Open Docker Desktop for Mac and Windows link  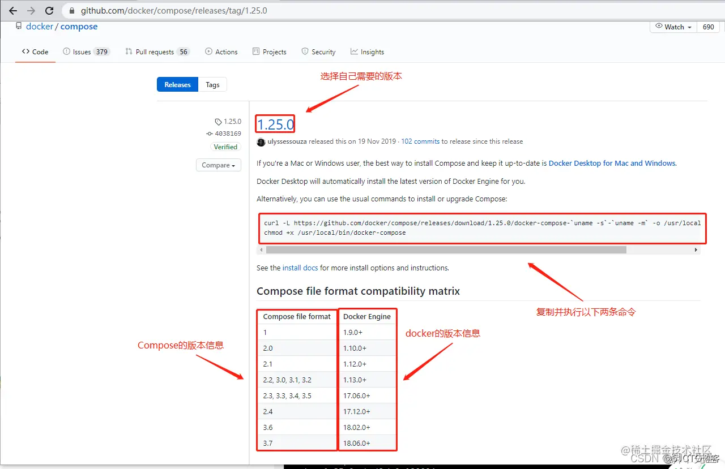[x=612, y=163]
